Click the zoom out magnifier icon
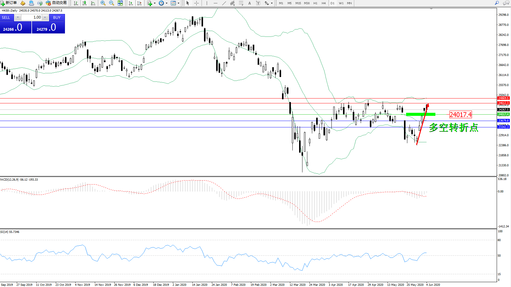 click(112, 3)
